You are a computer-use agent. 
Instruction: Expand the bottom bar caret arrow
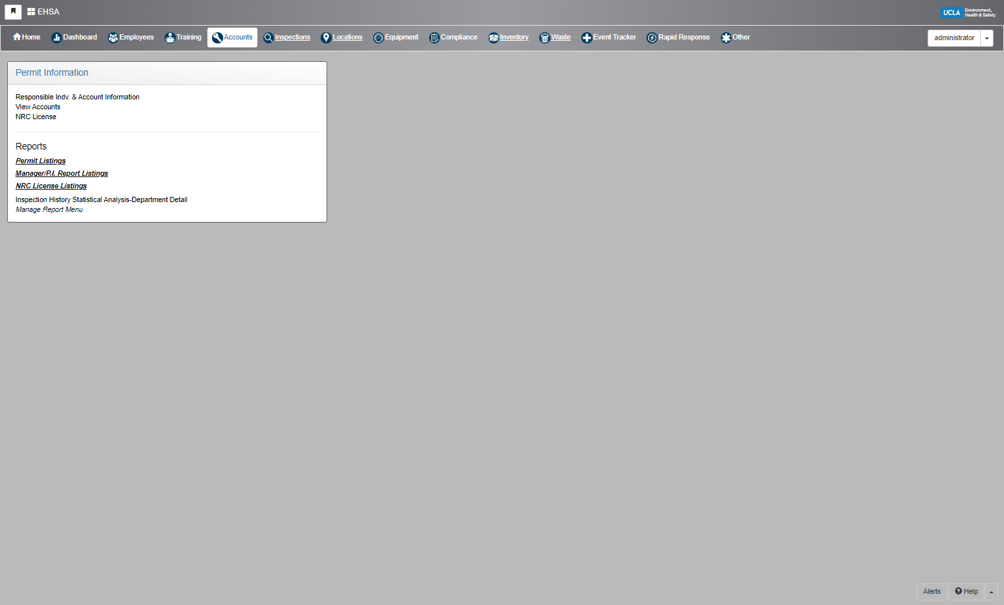pyautogui.click(x=991, y=591)
